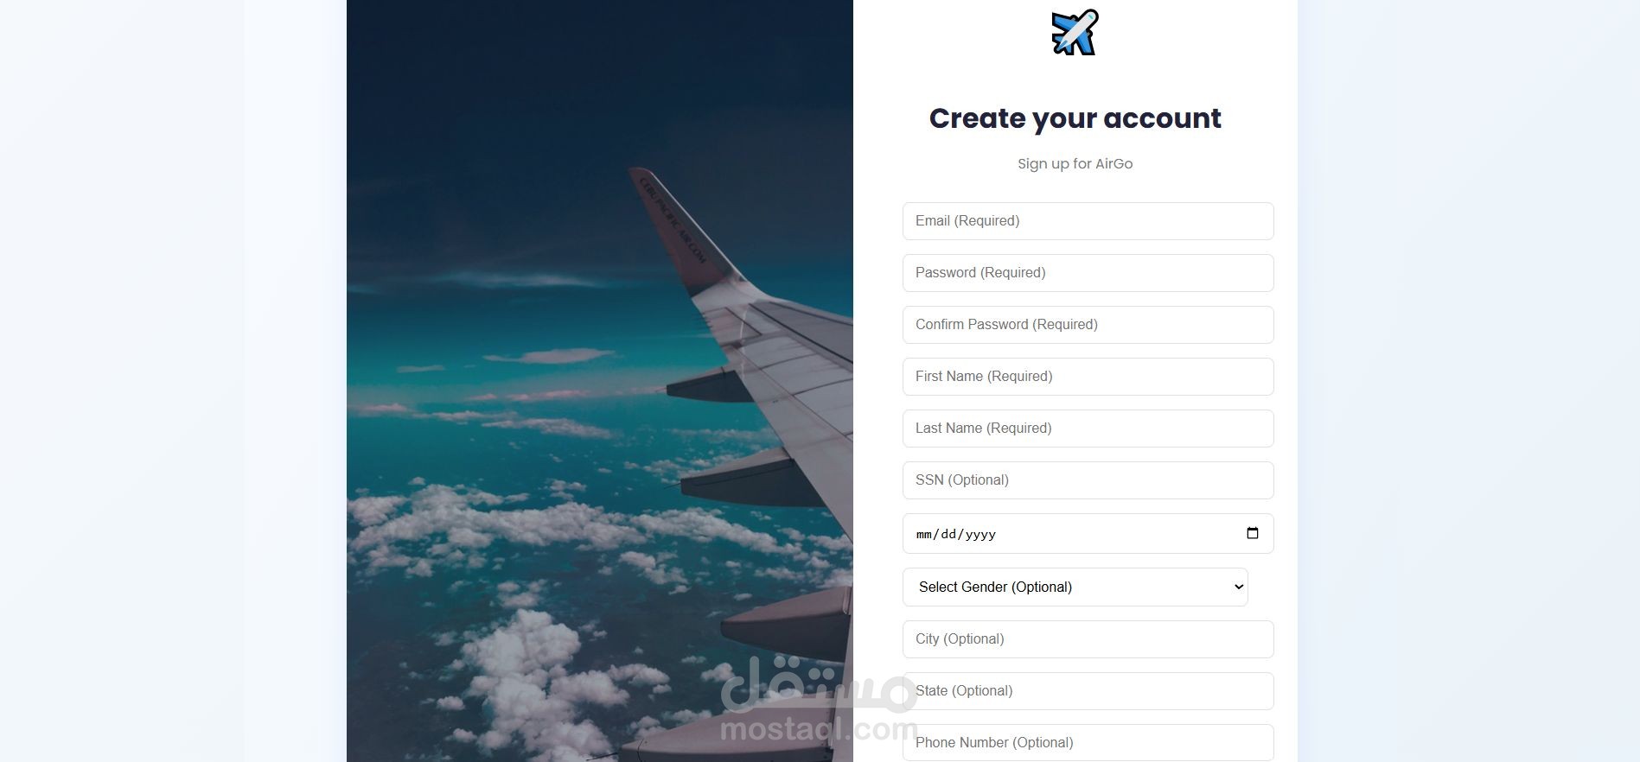Click the Last Name (Required) input
The height and width of the screenshot is (762, 1640).
(x=1088, y=429)
